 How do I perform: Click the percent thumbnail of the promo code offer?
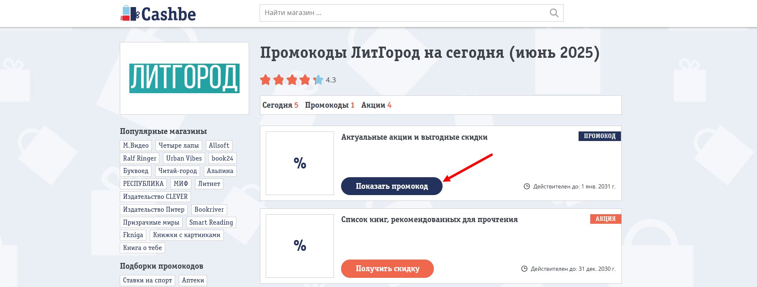(x=300, y=163)
